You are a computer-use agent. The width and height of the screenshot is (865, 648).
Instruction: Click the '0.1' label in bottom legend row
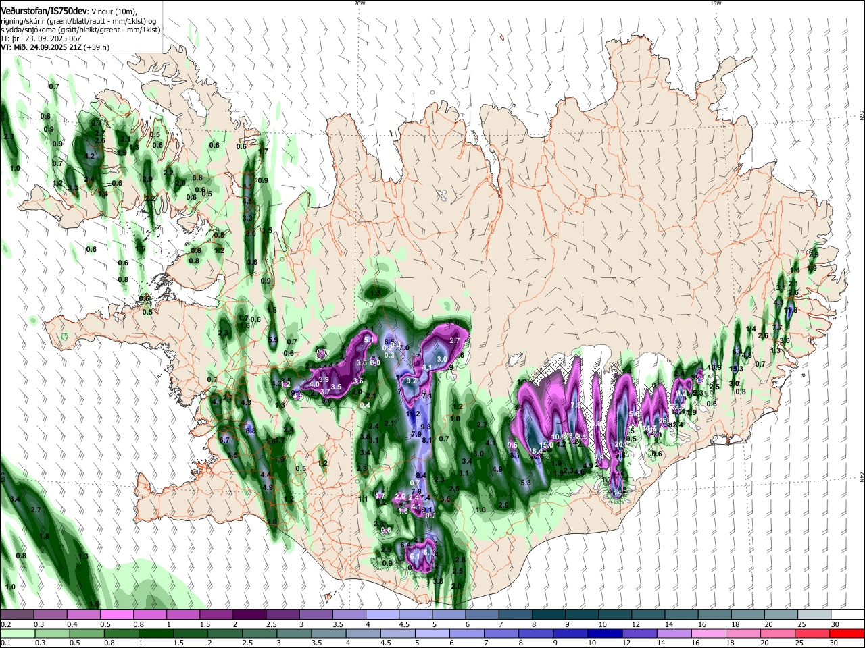point(5,643)
